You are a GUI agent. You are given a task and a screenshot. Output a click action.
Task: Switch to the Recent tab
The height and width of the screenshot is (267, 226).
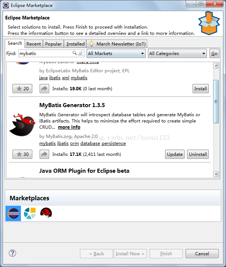click(x=33, y=44)
